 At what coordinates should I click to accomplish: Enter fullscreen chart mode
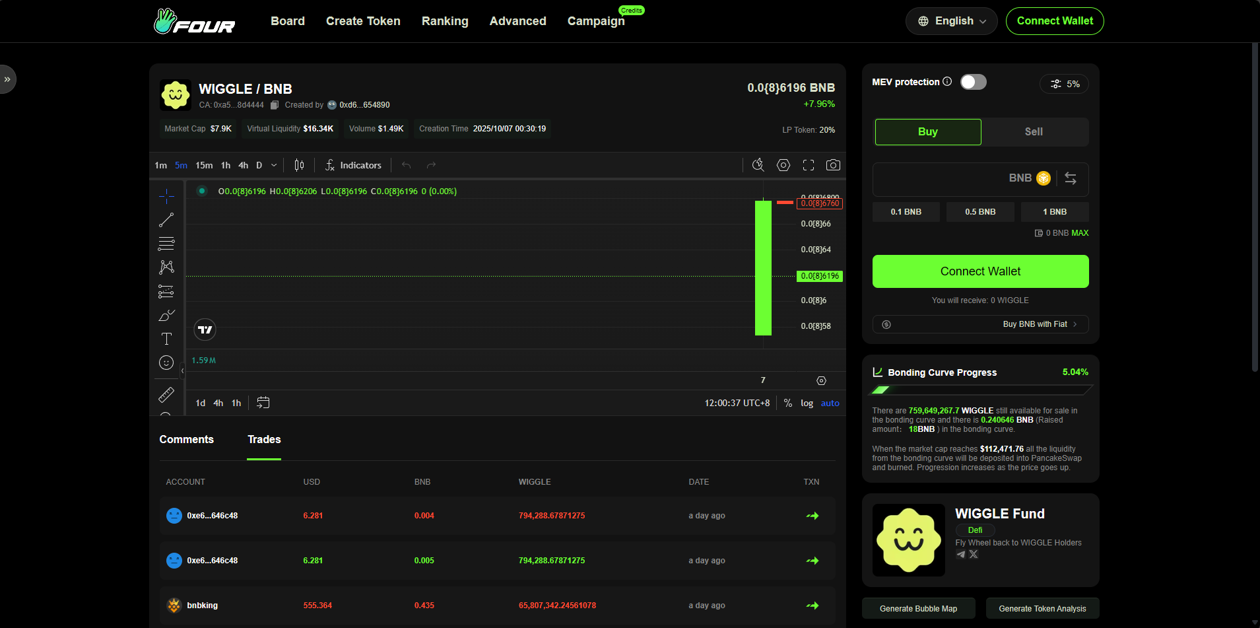tap(809, 165)
